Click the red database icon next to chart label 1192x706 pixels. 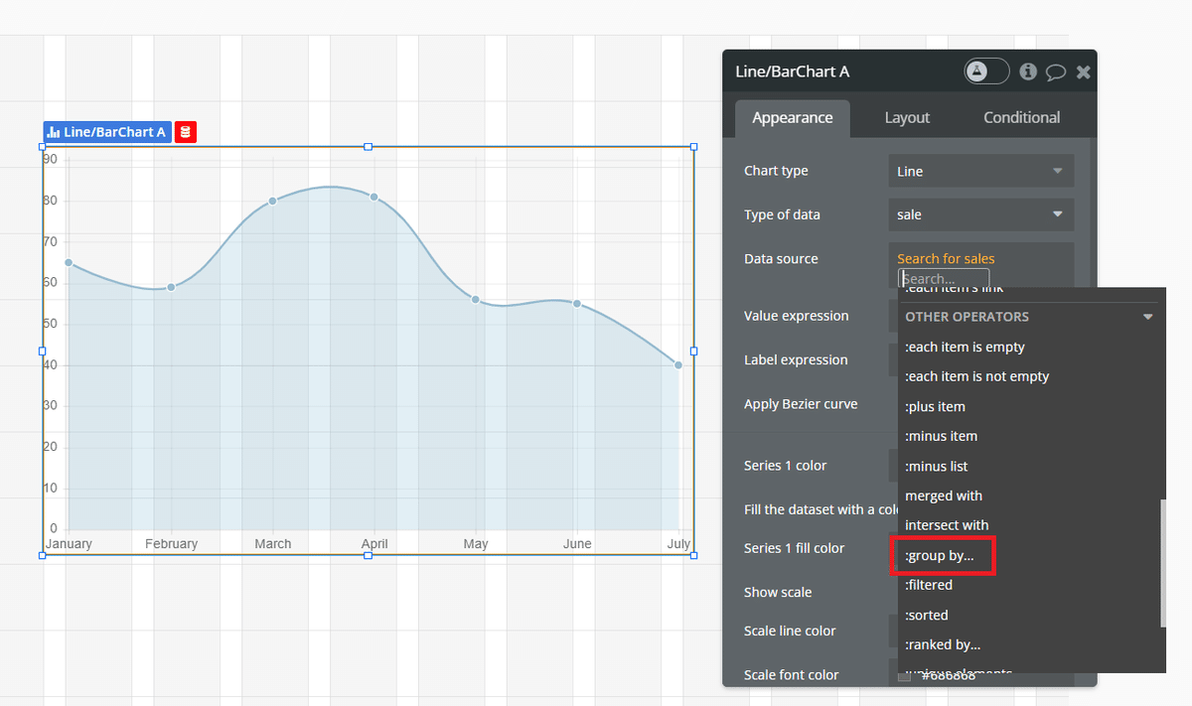(186, 132)
